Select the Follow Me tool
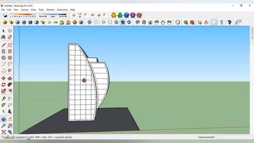The image size is (254, 143). coord(10,85)
